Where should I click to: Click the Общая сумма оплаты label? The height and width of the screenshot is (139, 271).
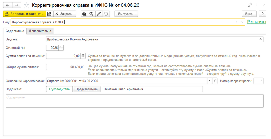(22, 67)
